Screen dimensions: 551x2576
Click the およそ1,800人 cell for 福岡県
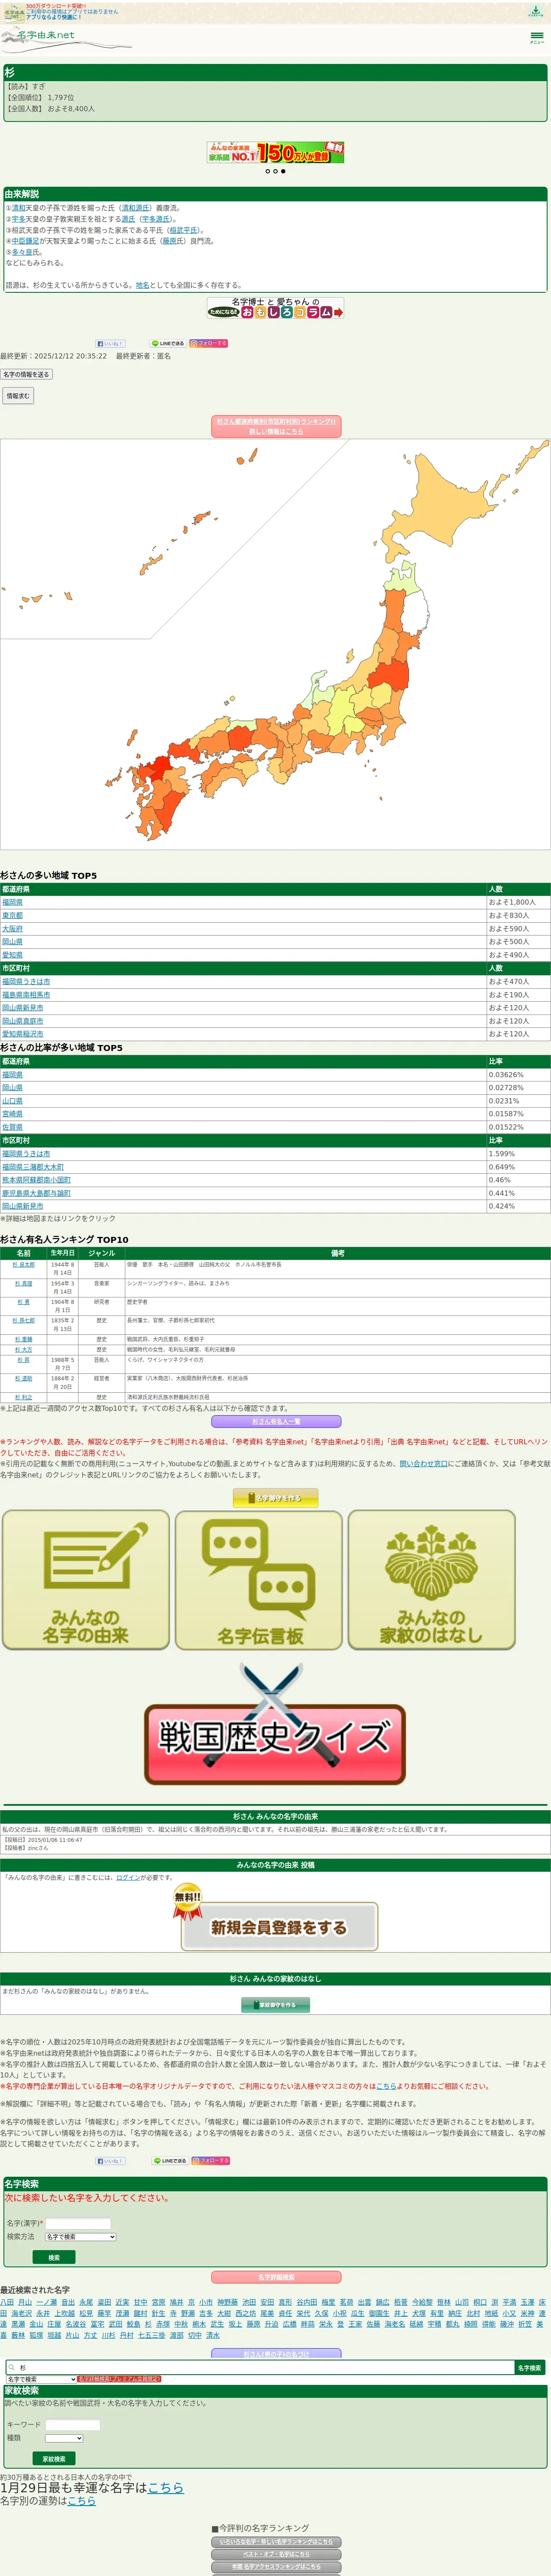518,902
